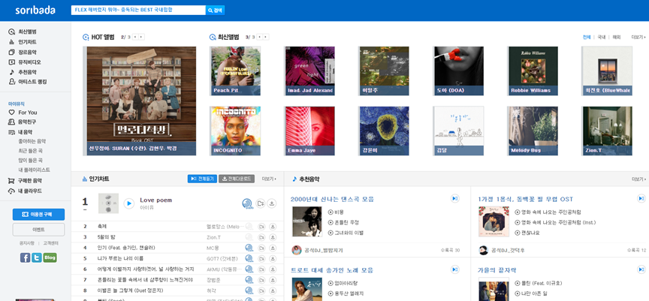
Task: Open 구매한 음악 in the sidebar
Action: (29, 181)
